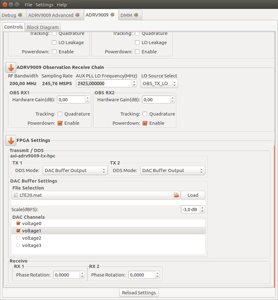278x300 pixels.
Task: Click the file icon beside LTE20.mat
Action: pyautogui.click(x=16, y=195)
